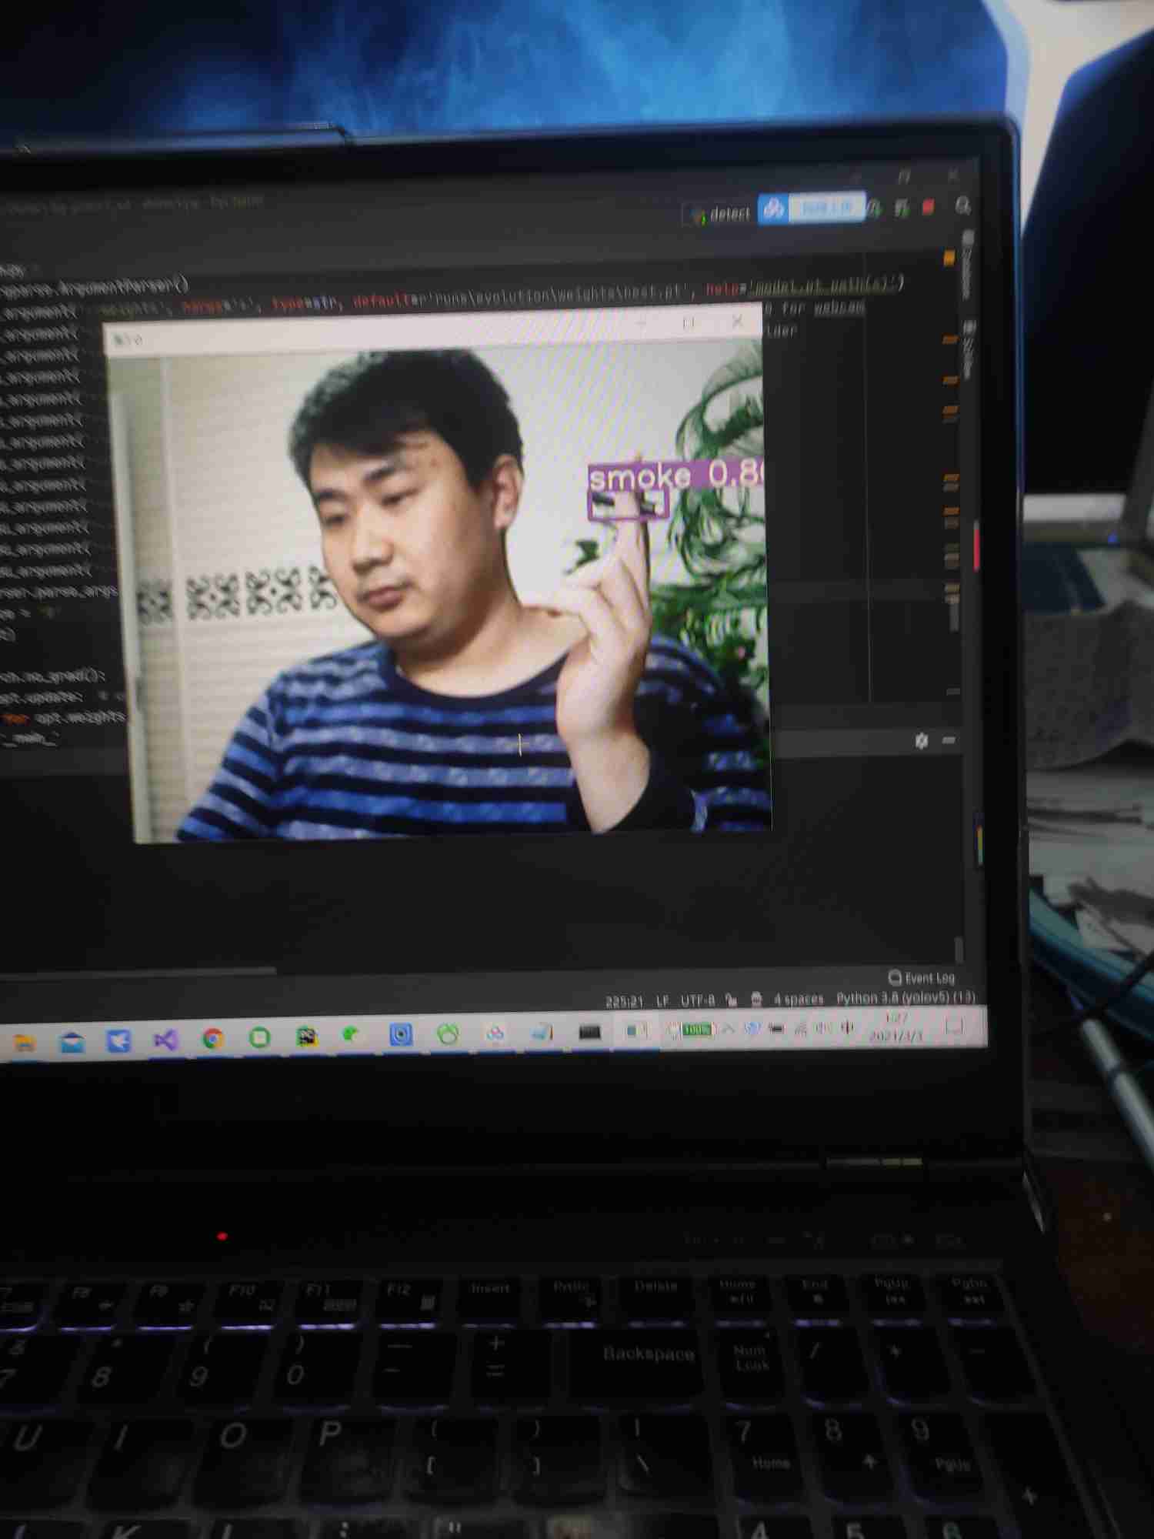
Task: Open File Explorer from the taskbar
Action: (25, 1043)
